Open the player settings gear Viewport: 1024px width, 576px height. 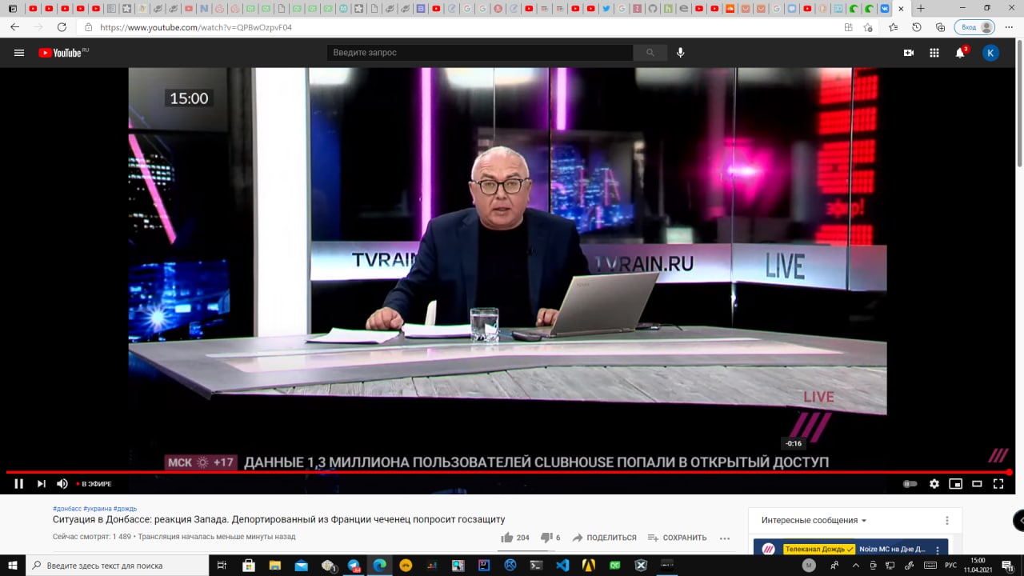934,484
